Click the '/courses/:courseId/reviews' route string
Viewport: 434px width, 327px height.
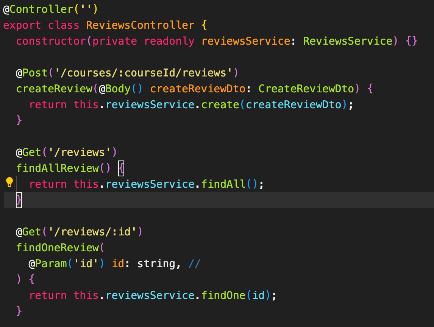[144, 73]
